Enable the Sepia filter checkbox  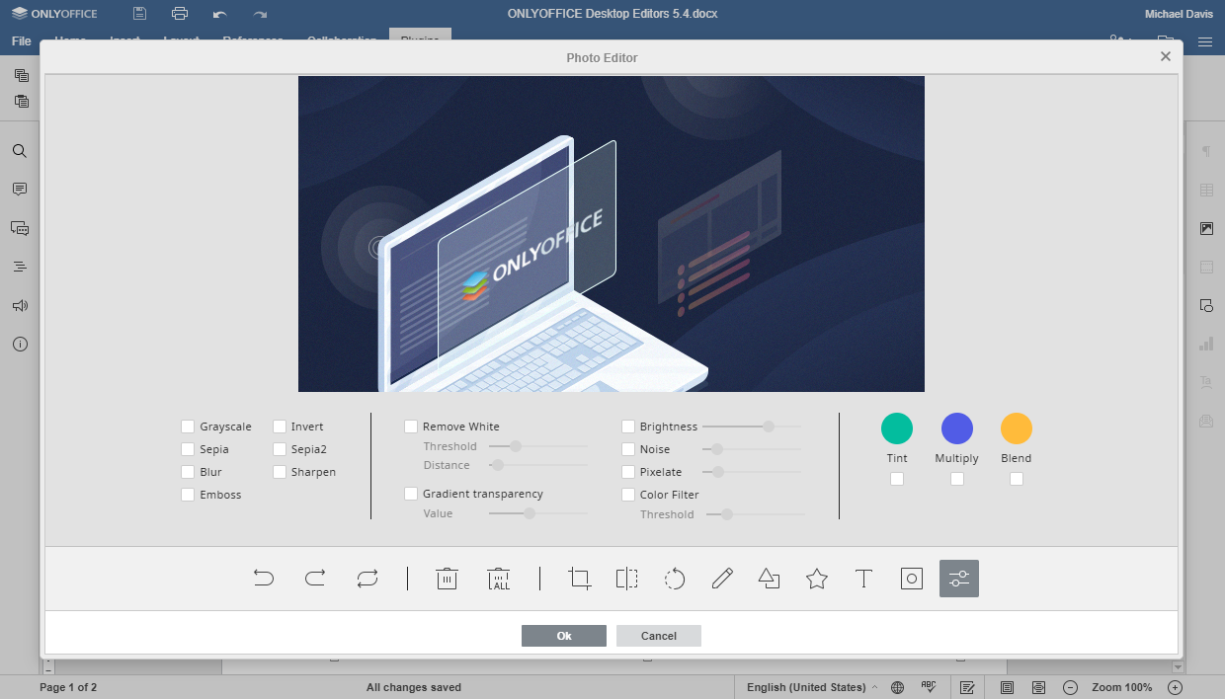188,449
